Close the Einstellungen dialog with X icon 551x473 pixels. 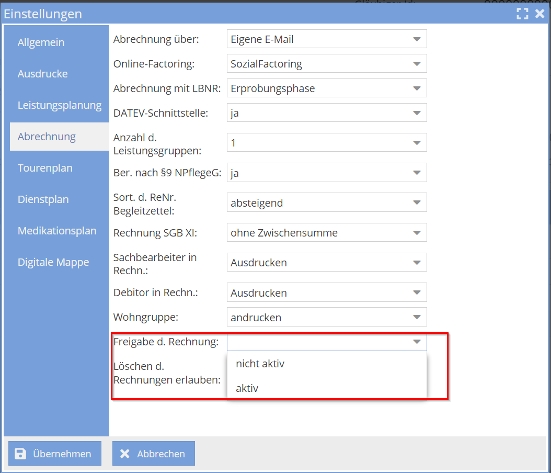click(539, 14)
